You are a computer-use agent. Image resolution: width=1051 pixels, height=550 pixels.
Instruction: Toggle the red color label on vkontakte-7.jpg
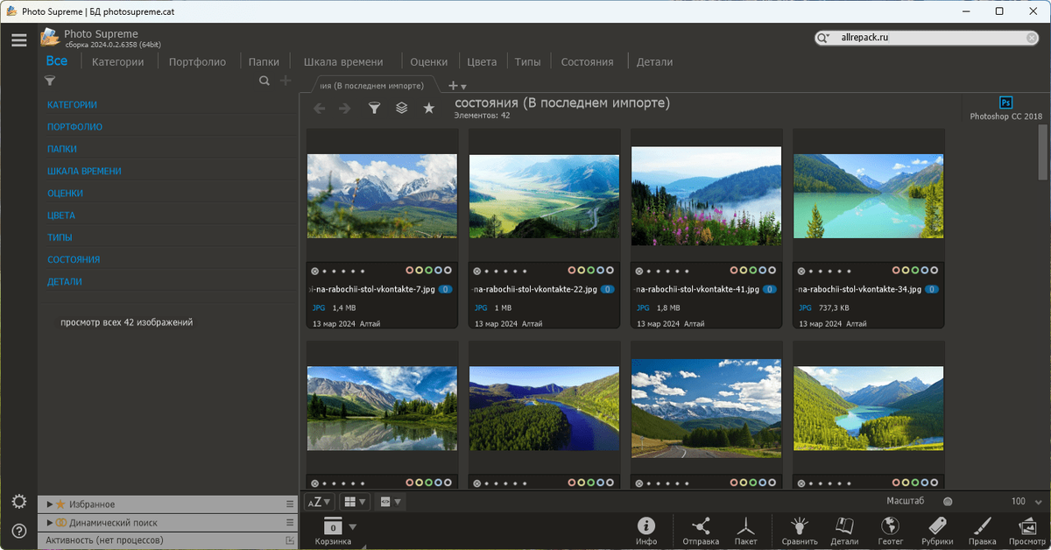[411, 271]
